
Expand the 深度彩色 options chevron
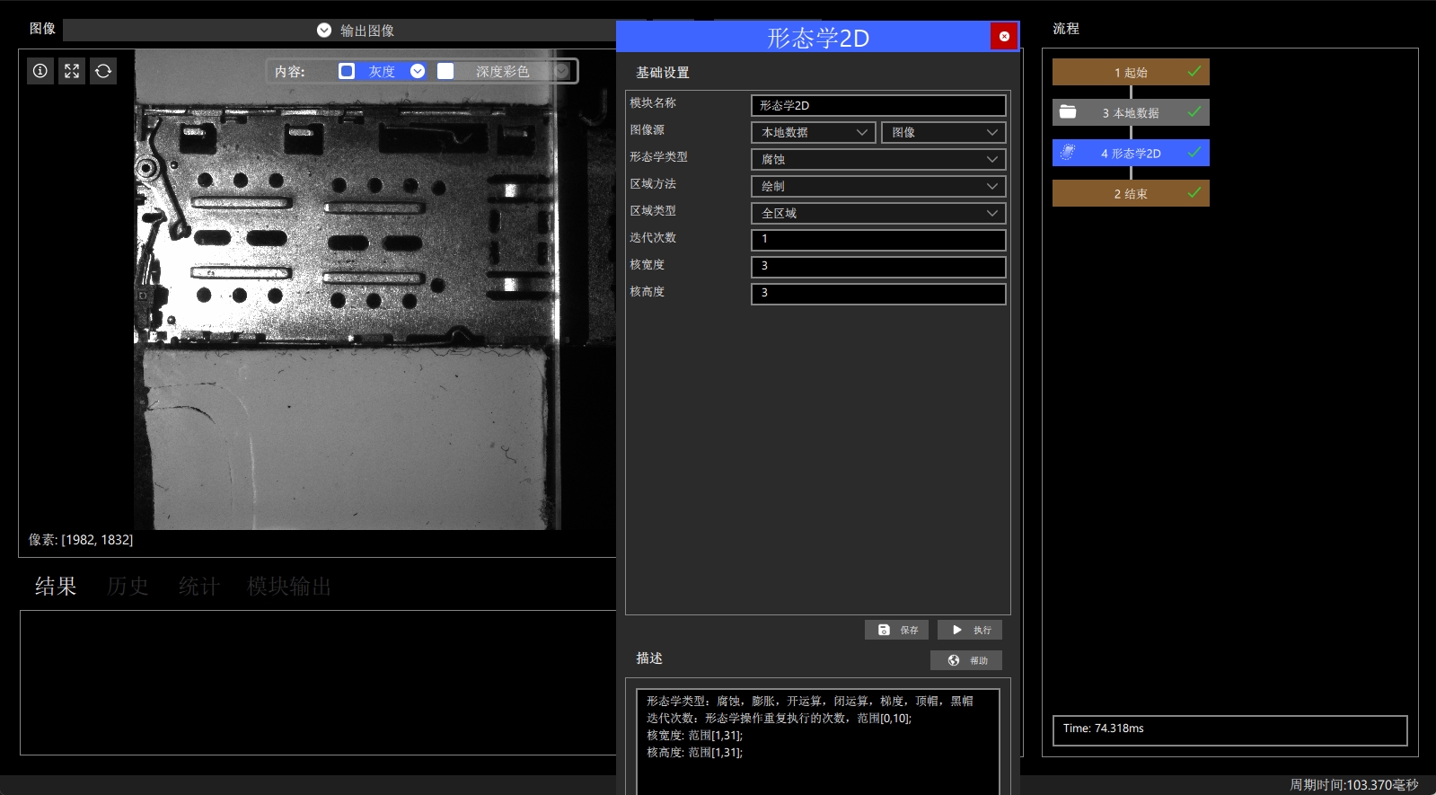coord(562,71)
